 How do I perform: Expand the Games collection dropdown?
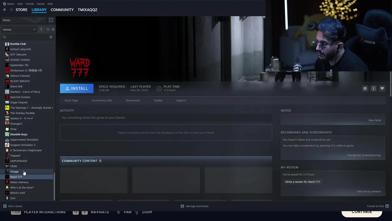pos(19,29)
